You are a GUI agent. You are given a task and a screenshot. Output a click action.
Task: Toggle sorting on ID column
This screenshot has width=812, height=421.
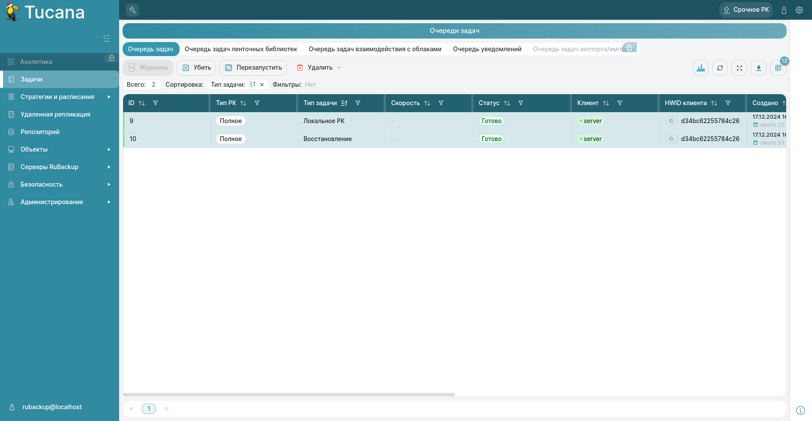(141, 103)
